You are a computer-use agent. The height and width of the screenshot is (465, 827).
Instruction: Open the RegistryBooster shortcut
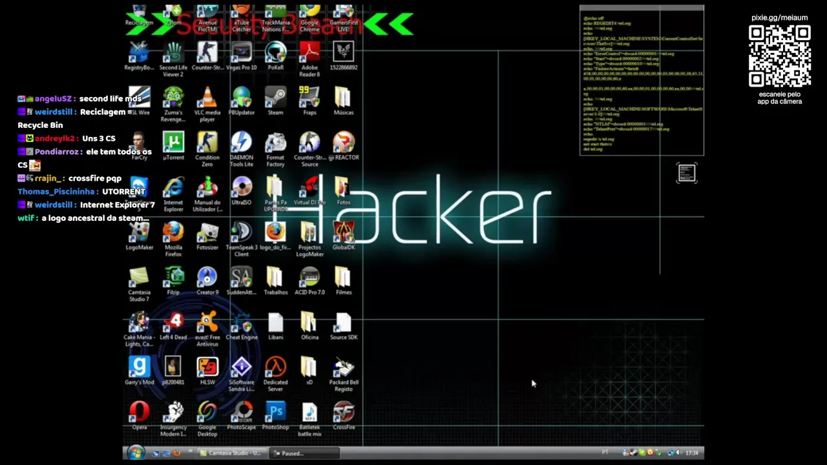pyautogui.click(x=139, y=56)
